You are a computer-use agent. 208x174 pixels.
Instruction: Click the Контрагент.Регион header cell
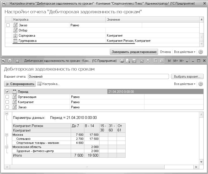click(41, 126)
